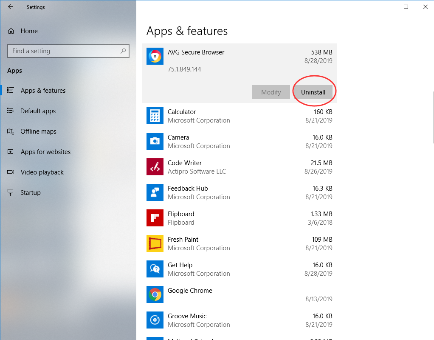Open the Home settings page
This screenshot has height=340, width=434.
point(29,31)
